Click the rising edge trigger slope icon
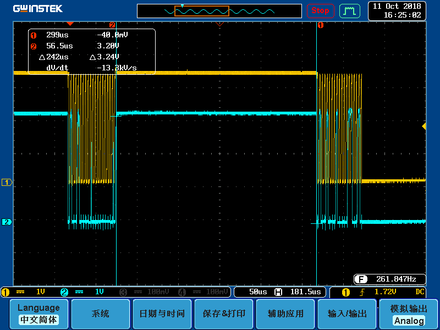The width and height of the screenshot is (440, 330). tap(362, 293)
